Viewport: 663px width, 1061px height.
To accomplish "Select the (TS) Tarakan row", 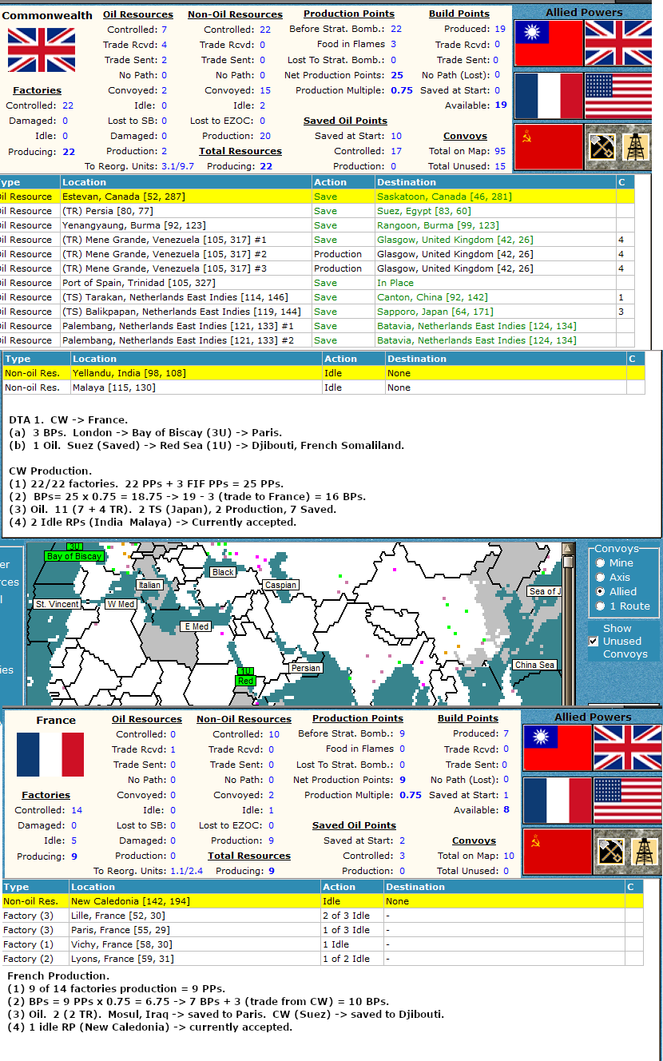I will (317, 297).
